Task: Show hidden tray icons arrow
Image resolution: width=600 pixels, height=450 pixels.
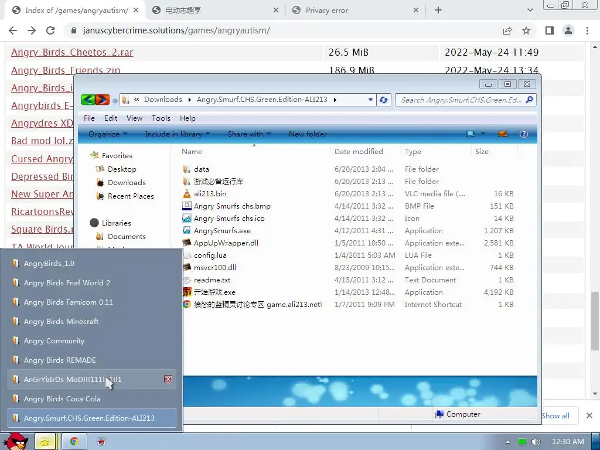Action: [x=507, y=442]
